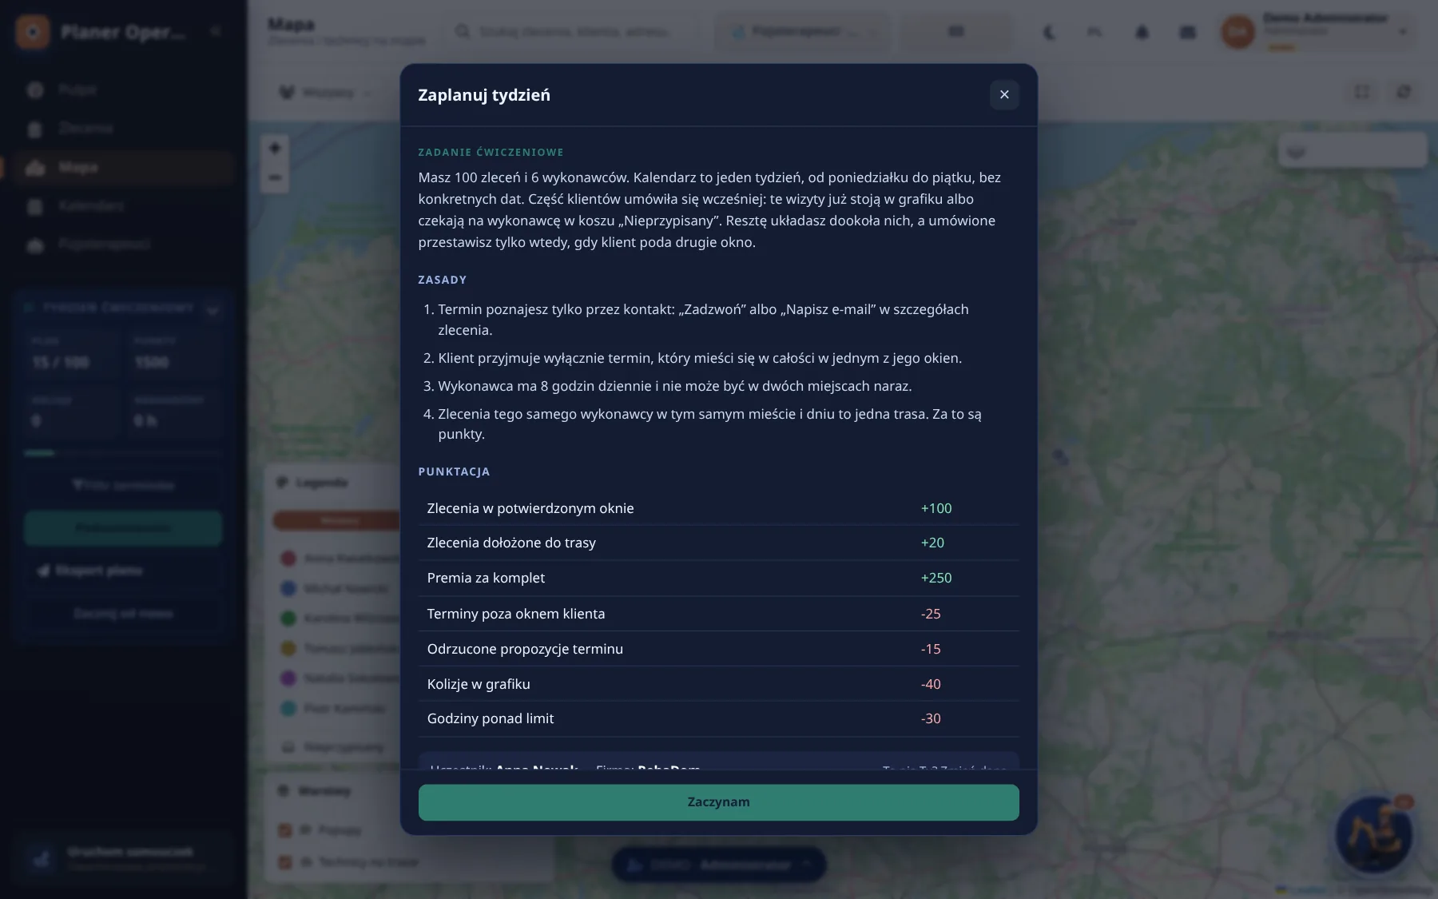Click the Zlecenia w potwierdzonym oknie row
1438x899 pixels.
(x=718, y=508)
